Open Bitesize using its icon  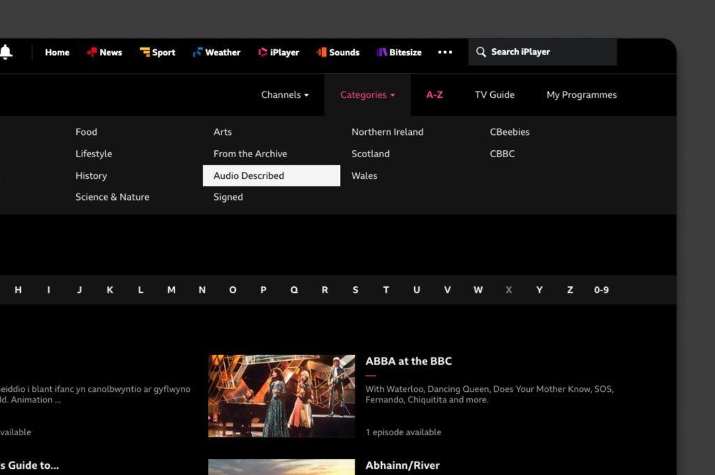pyautogui.click(x=381, y=52)
